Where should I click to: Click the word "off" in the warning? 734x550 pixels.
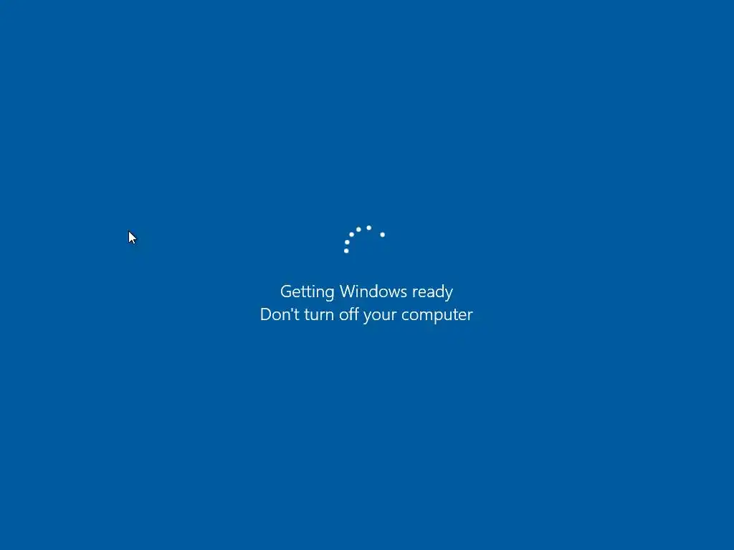click(349, 314)
